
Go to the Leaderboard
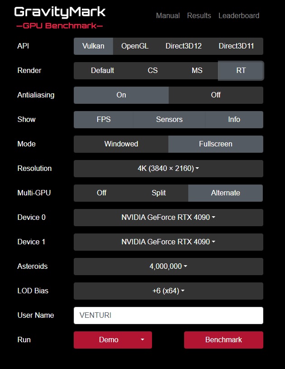[238, 15]
